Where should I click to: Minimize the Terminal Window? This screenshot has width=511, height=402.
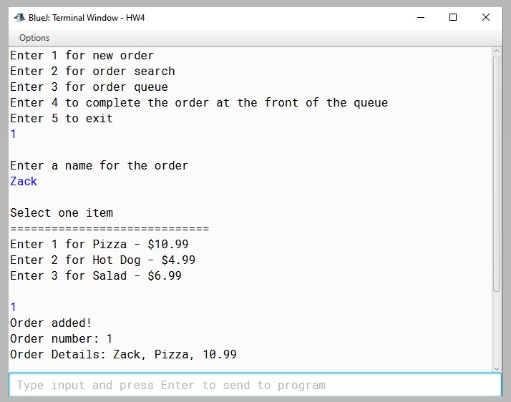[421, 17]
